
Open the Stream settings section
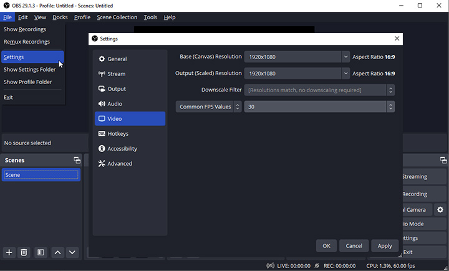click(x=130, y=74)
